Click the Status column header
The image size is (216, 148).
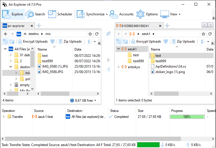tap(114, 111)
